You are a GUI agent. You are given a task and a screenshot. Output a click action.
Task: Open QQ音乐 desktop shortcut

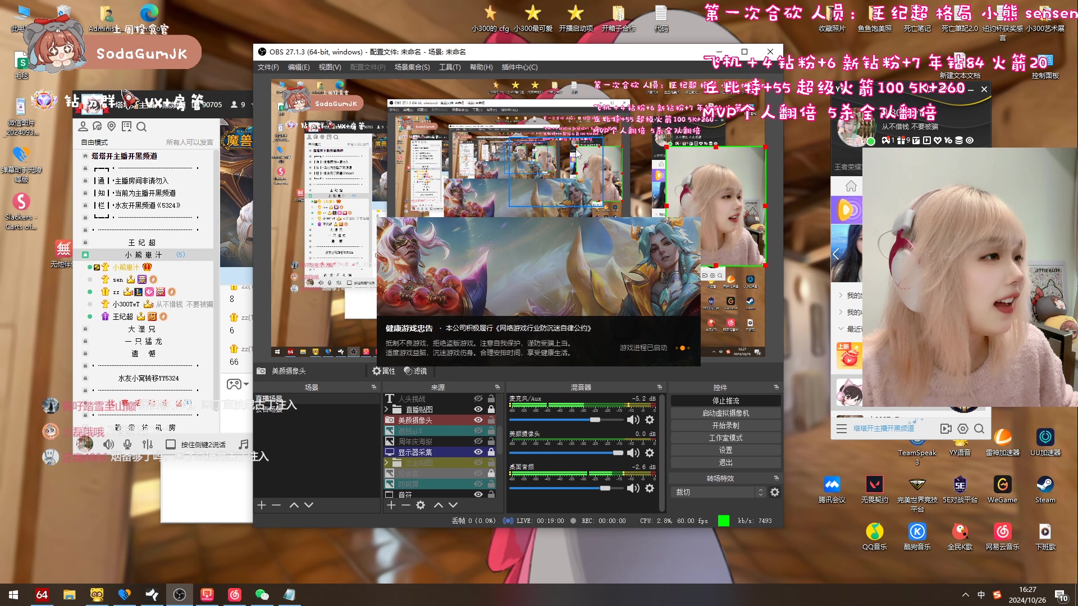(x=875, y=536)
